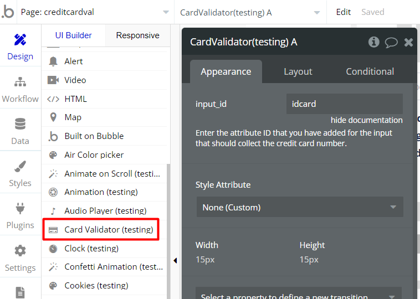
Task: Switch to the Conditional tab
Action: pyautogui.click(x=370, y=71)
